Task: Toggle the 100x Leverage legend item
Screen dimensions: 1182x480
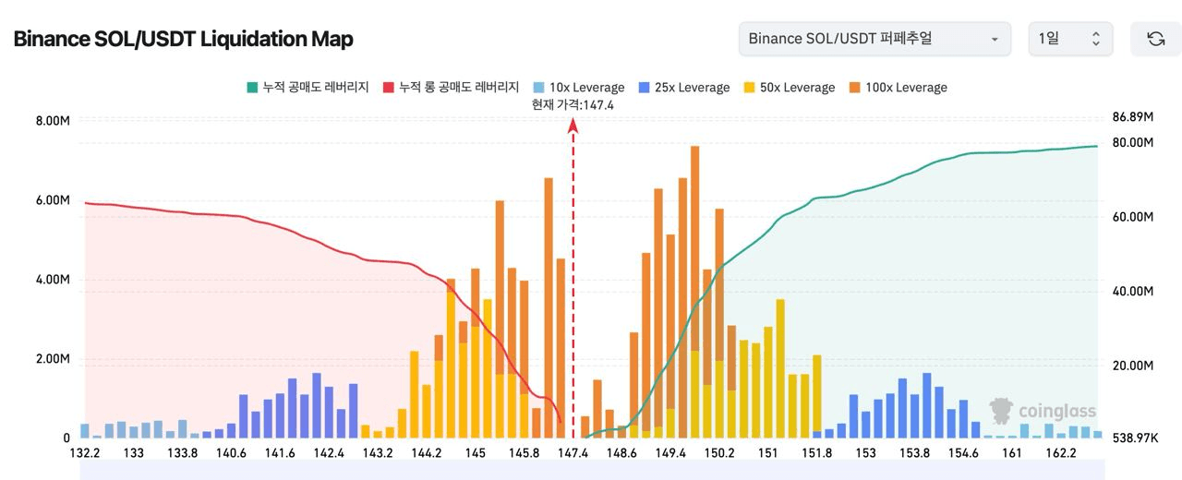Action: 898,87
